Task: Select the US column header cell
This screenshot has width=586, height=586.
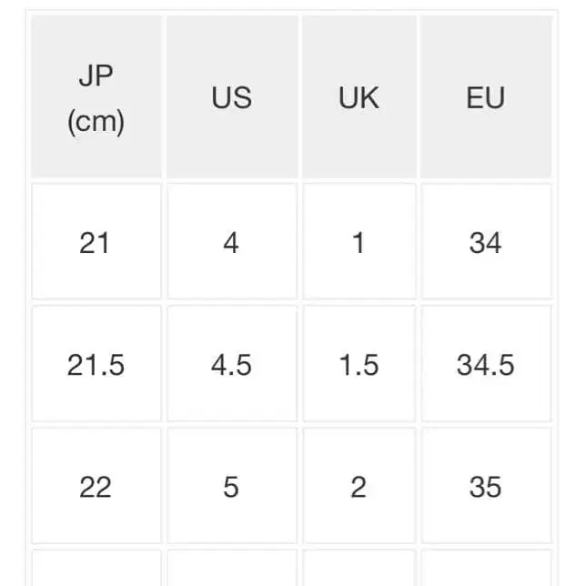Action: point(231,97)
